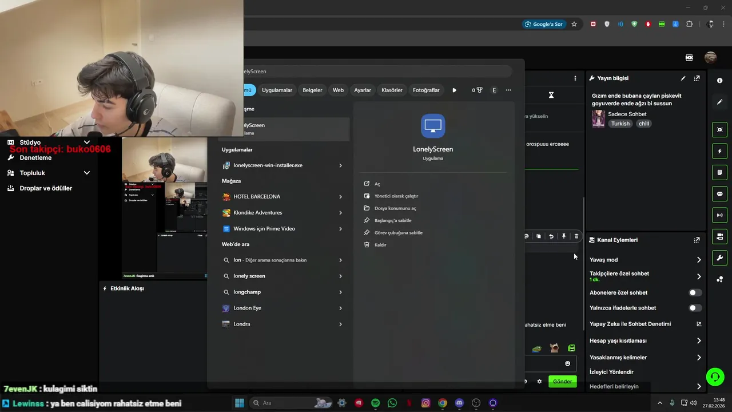Expand Klondike Adventures result arrow
Screen dimensions: 732x412
pyautogui.click(x=340, y=212)
